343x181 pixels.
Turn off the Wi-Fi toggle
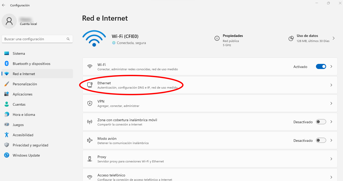(x=321, y=66)
